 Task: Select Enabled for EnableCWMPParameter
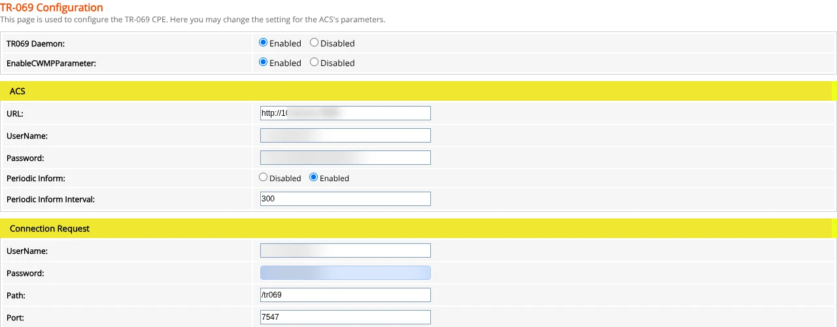[x=264, y=62]
